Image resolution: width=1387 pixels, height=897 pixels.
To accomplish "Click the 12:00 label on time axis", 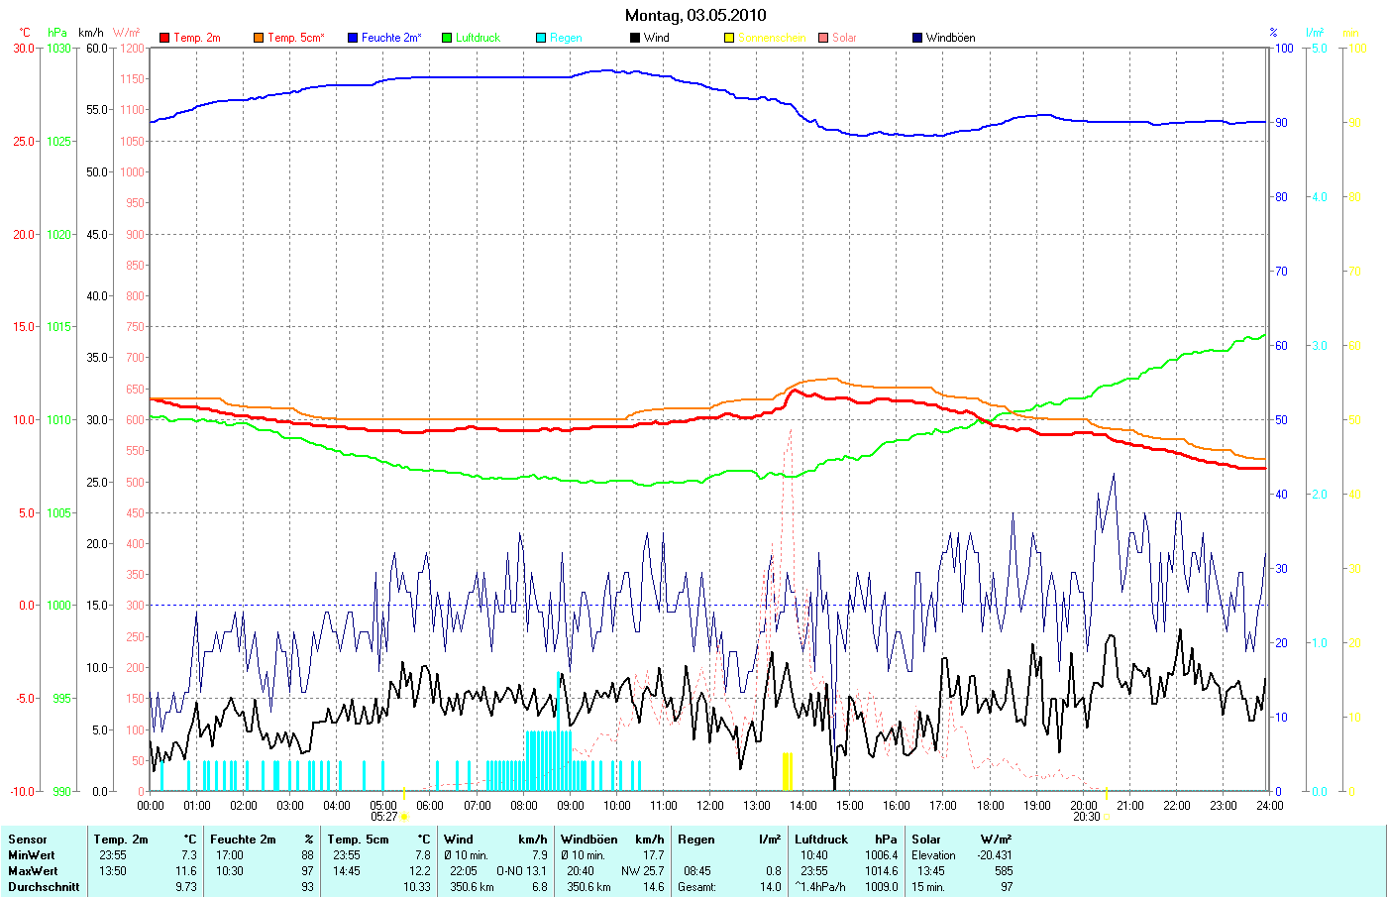I will (x=710, y=806).
